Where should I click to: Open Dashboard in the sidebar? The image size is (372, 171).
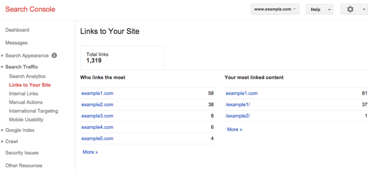click(17, 30)
